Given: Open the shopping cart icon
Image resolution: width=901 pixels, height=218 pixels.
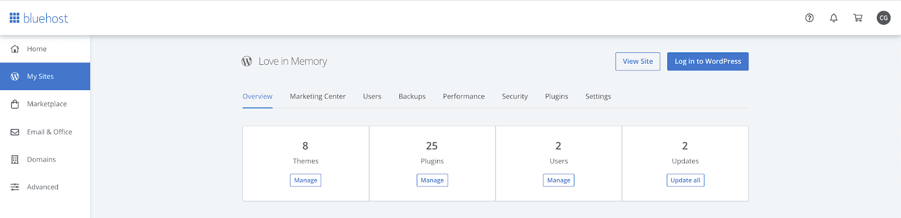Looking at the screenshot, I should [858, 18].
